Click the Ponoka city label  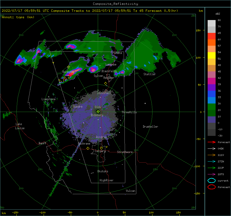117,53
